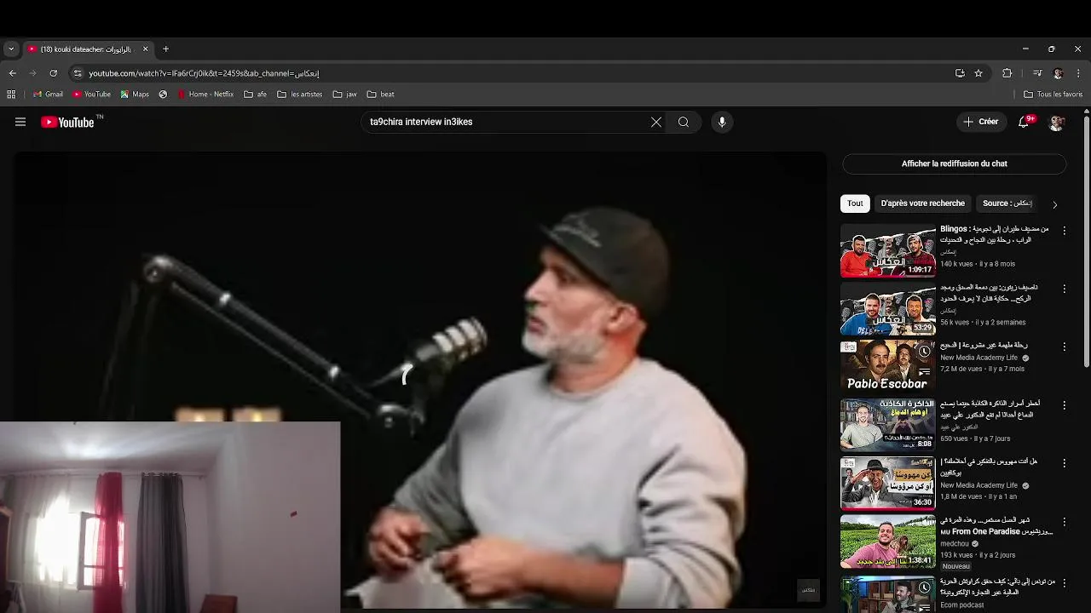
Task: Open more options for 56 k vues video
Action: tap(1064, 289)
